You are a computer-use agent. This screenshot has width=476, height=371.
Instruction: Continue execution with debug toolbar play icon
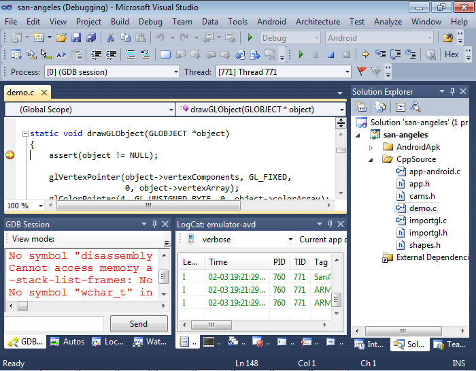pyautogui.click(x=301, y=54)
